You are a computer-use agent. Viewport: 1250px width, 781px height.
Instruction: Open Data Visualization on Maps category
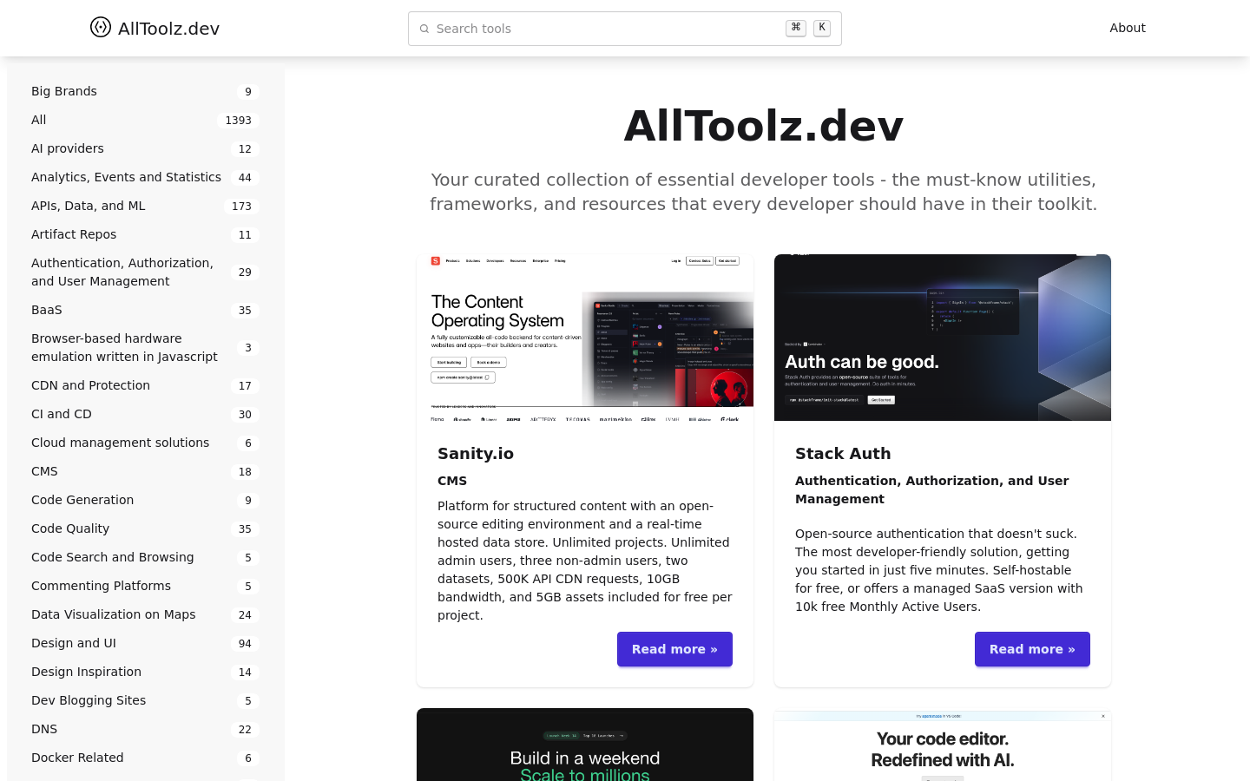146,614
